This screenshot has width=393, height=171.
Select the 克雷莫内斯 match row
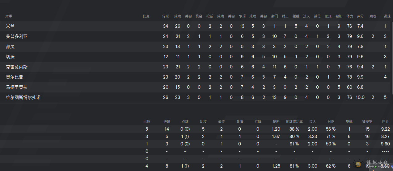coord(196,67)
